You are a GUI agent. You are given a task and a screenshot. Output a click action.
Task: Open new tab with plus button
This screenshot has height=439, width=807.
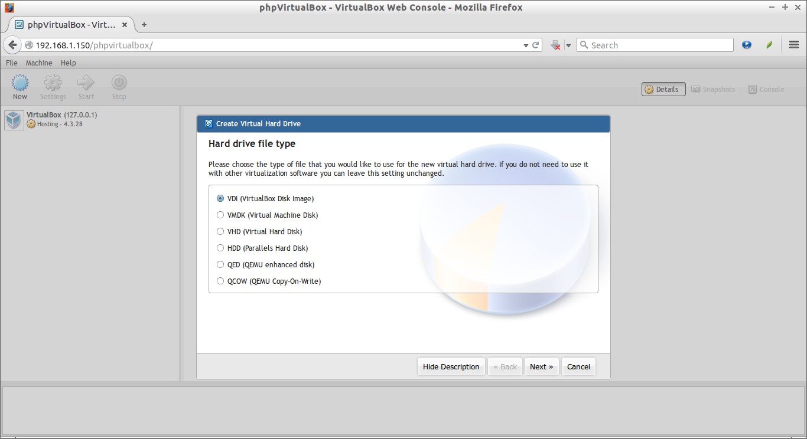click(x=144, y=25)
